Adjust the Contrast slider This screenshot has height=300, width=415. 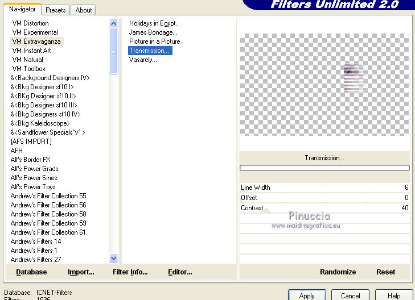pyautogui.click(x=324, y=208)
